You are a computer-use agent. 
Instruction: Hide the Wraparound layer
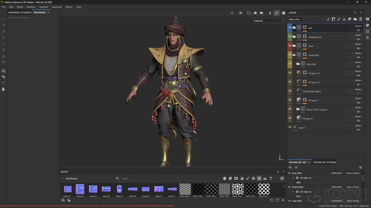289,37
